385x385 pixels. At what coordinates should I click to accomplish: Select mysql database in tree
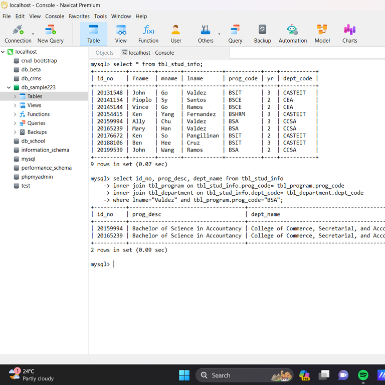(x=28, y=159)
